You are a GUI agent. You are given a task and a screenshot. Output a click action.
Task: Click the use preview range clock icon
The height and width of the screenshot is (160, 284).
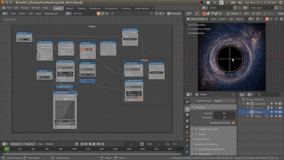[x=142, y=144]
